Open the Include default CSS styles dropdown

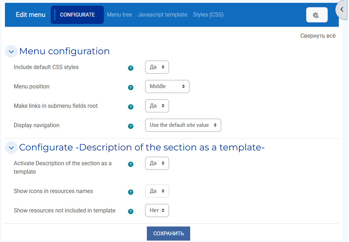(x=157, y=67)
